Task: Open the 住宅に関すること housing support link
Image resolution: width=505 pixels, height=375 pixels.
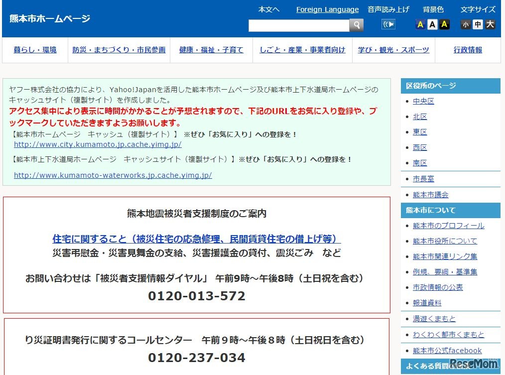Action: pyautogui.click(x=197, y=239)
